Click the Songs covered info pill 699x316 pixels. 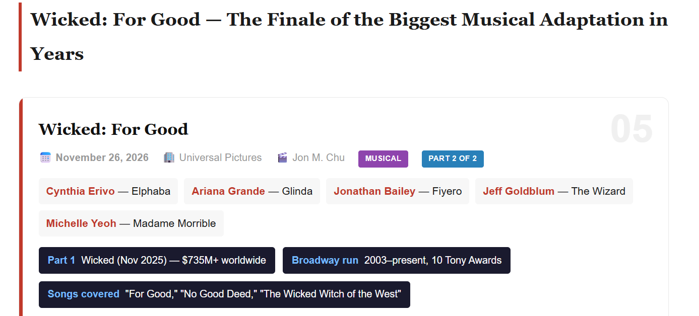[224, 294]
